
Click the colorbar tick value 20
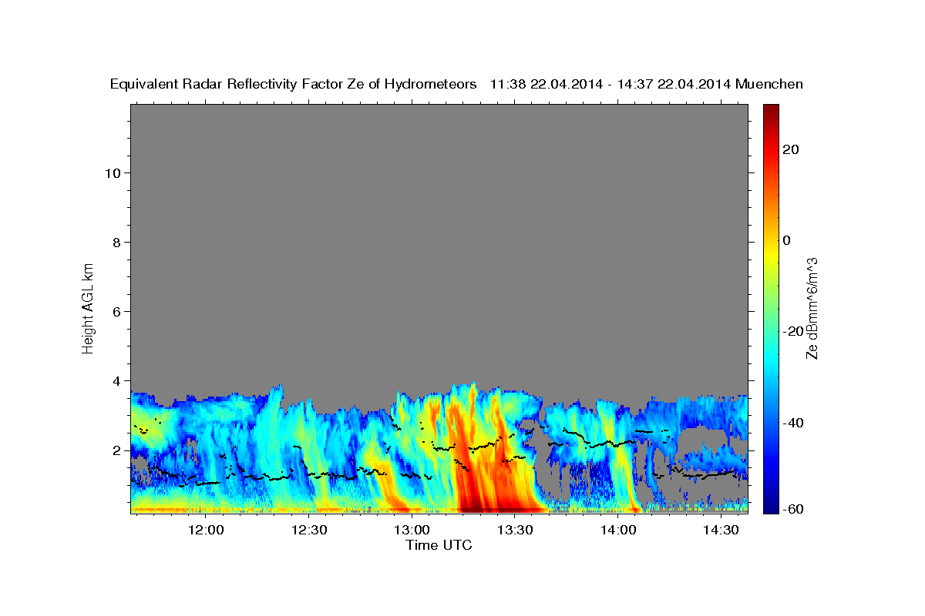[791, 149]
